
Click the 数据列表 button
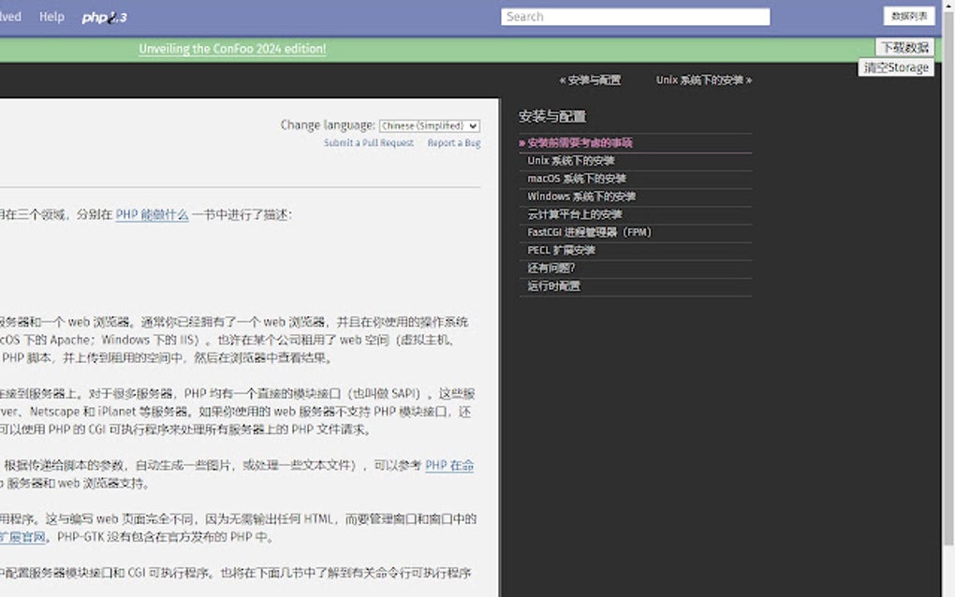pyautogui.click(x=907, y=16)
